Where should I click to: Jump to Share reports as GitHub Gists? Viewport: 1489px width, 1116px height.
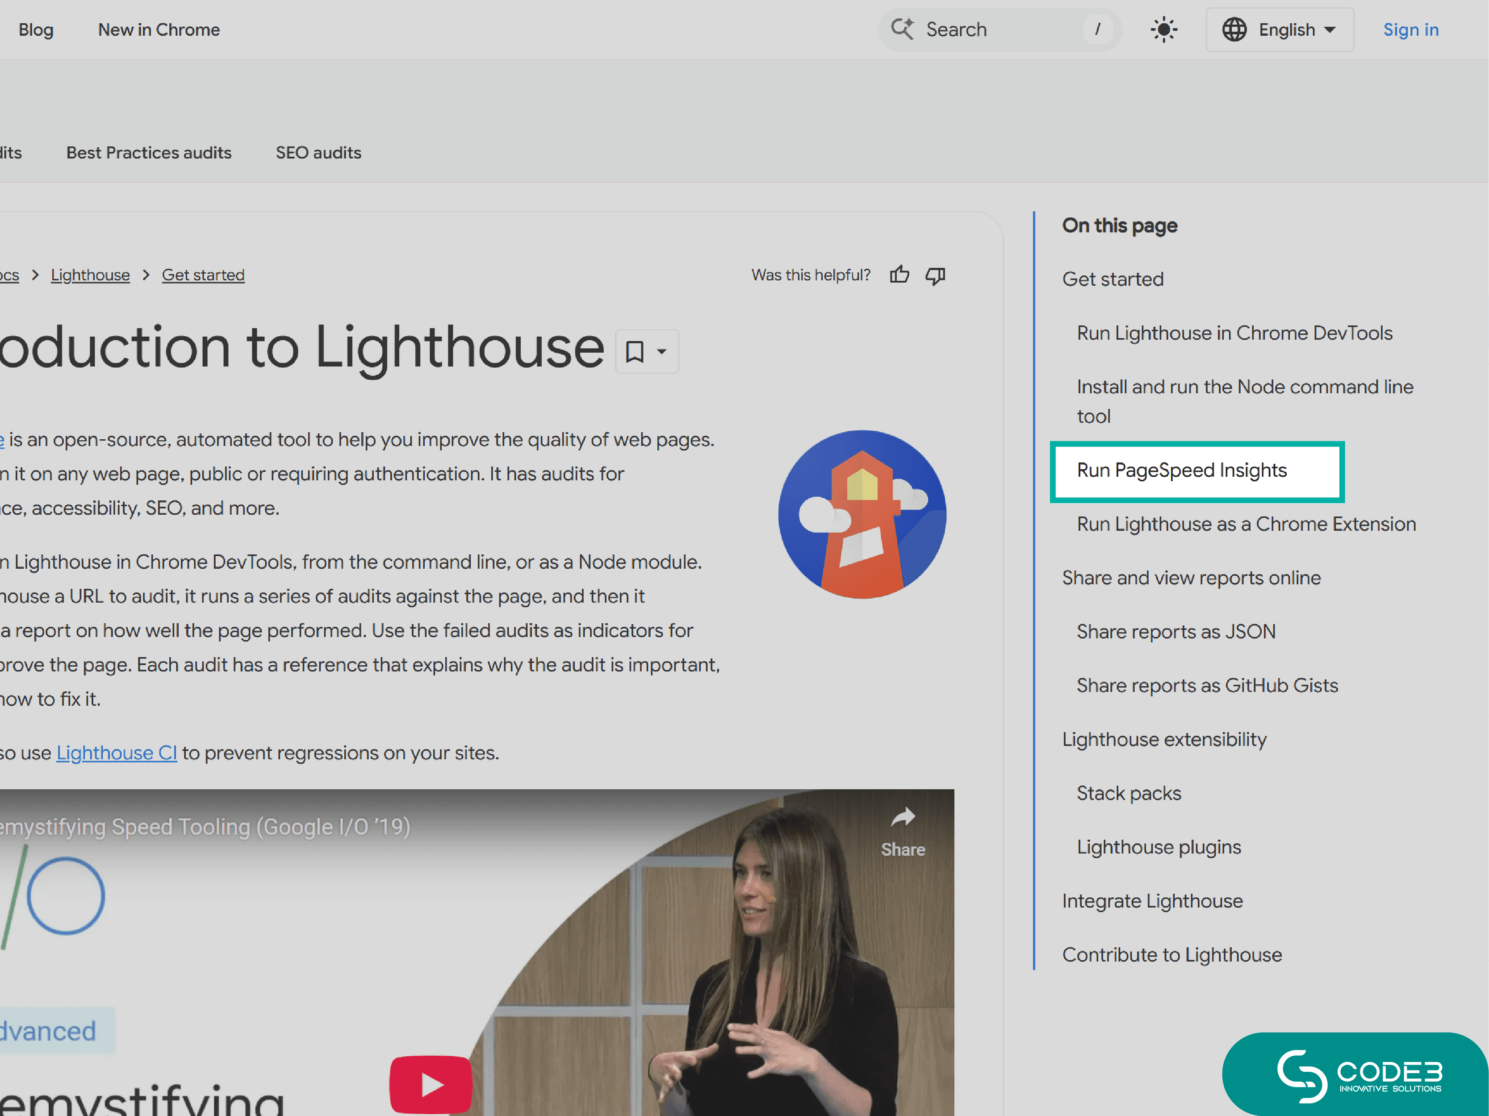point(1207,686)
